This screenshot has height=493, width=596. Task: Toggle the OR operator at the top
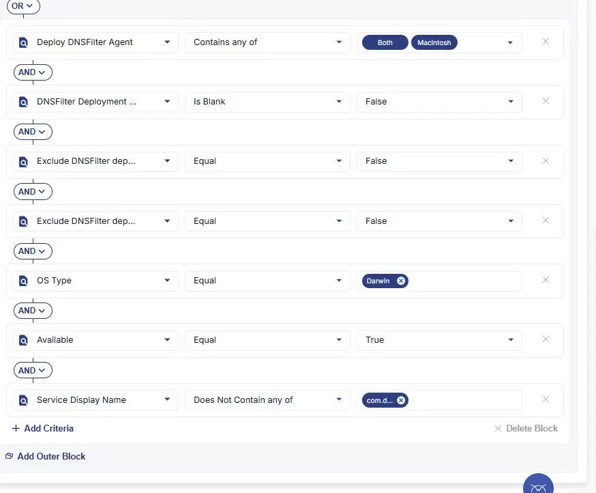click(23, 5)
